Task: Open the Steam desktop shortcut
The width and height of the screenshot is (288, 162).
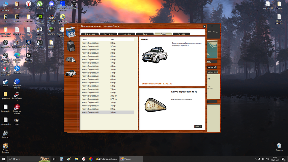Action: (5, 82)
